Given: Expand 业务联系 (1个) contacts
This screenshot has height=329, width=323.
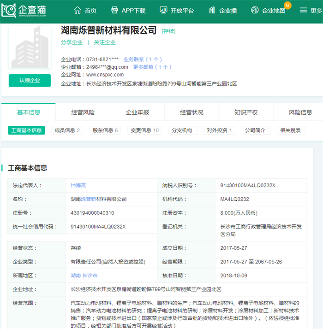Looking at the screenshot, I should (143, 59).
